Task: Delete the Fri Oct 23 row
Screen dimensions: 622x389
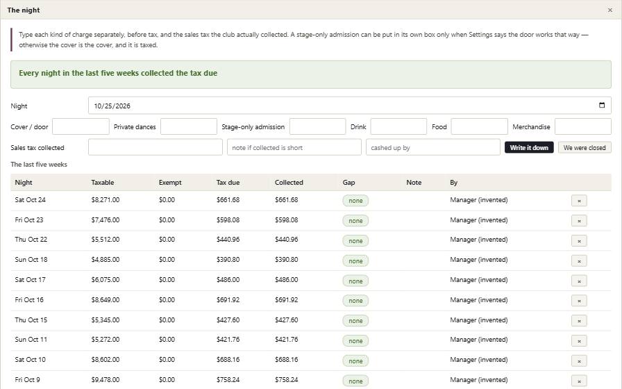Action: 579,221
